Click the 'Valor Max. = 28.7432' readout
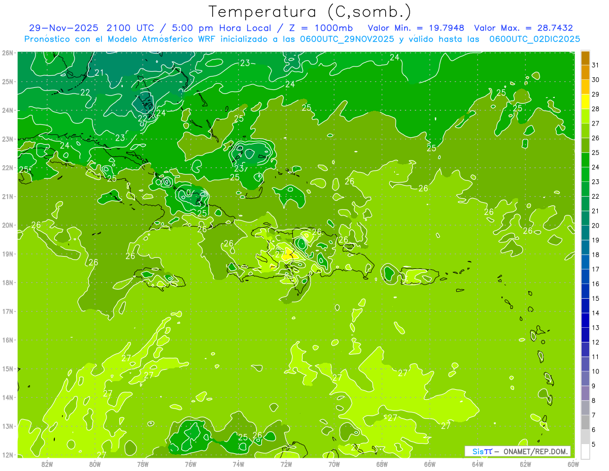 coord(523,28)
